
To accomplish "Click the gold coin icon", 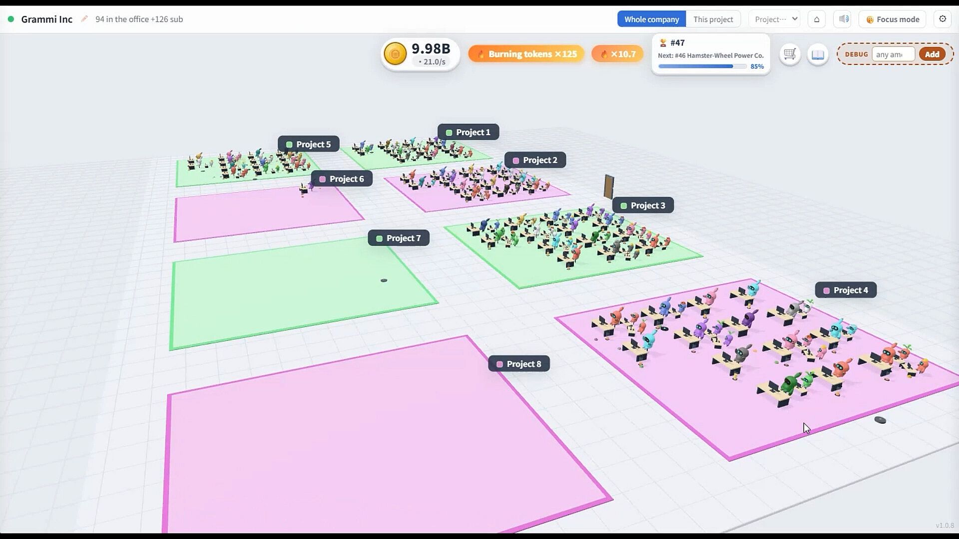I will pos(395,54).
